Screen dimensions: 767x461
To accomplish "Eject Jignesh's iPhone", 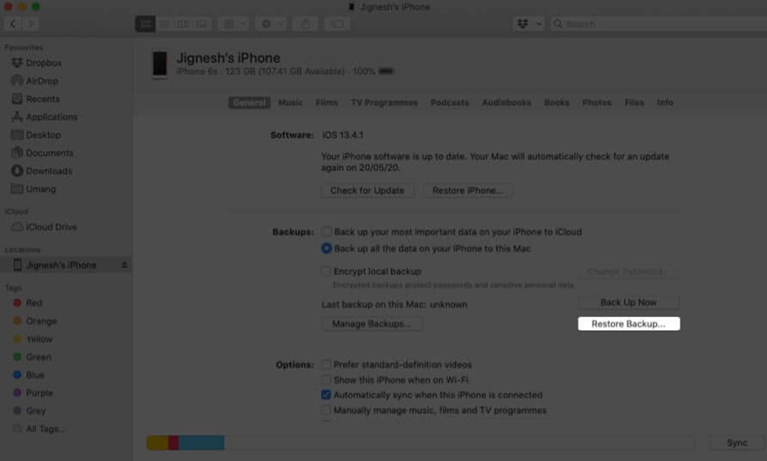I will coord(124,265).
